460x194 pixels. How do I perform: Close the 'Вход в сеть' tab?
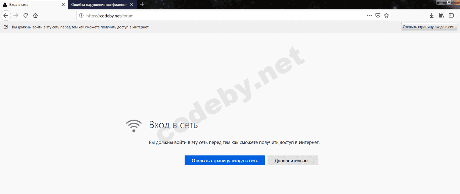click(x=63, y=5)
